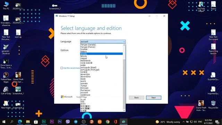Viewport: 222px width, 125px height.
Task: Launch Microsoft Edge from taskbar
Action: point(20,122)
